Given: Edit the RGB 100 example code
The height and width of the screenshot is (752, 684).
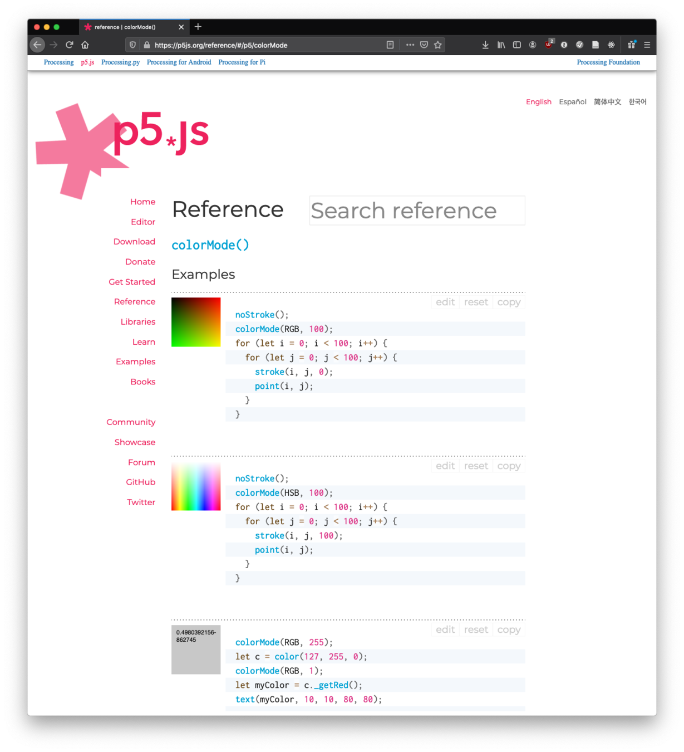Looking at the screenshot, I should point(445,302).
